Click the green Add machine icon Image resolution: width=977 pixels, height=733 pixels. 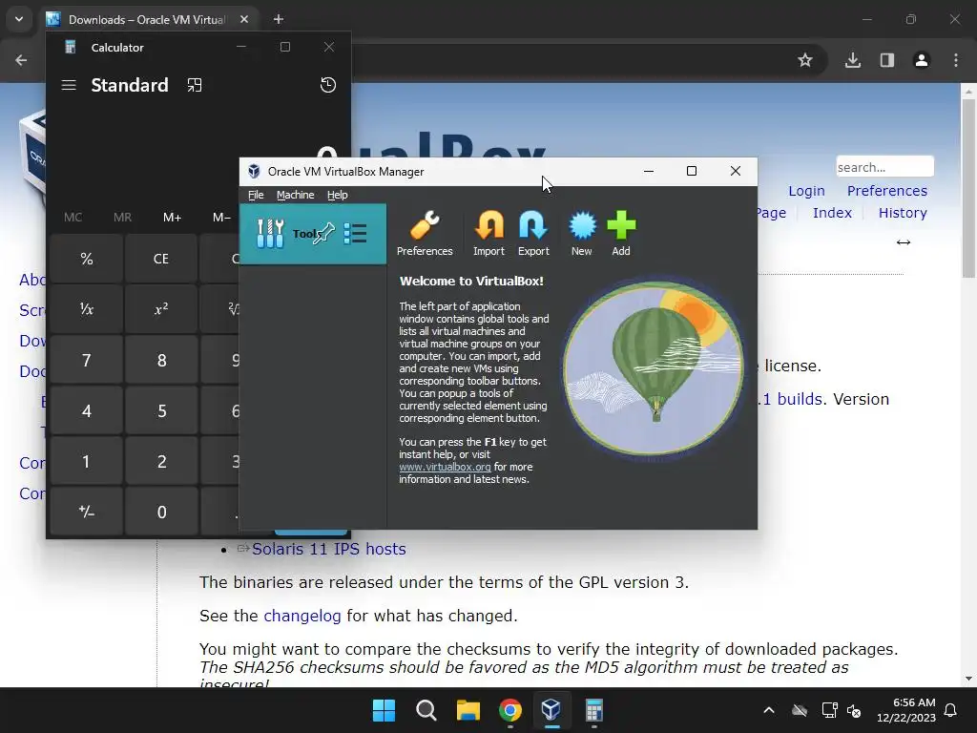click(621, 234)
